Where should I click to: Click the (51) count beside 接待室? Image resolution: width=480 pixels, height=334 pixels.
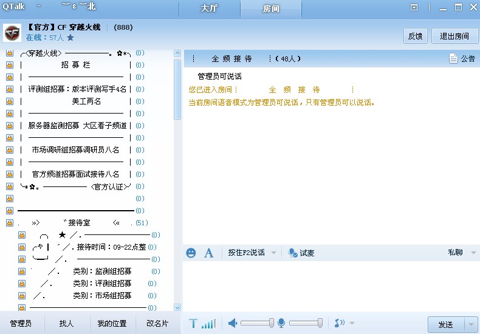(x=142, y=223)
